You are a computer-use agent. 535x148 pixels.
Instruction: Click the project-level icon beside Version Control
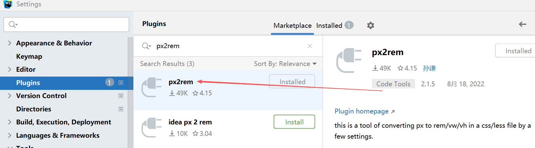click(x=121, y=96)
